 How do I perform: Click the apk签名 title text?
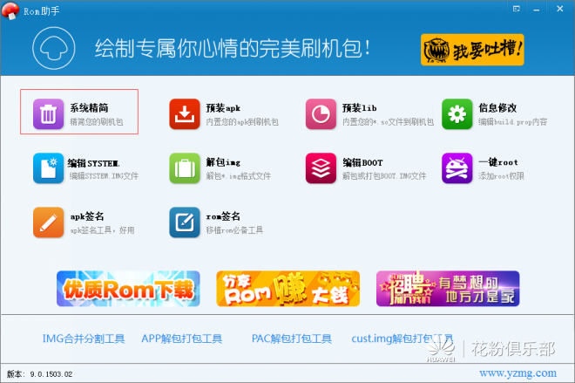pyautogui.click(x=87, y=216)
